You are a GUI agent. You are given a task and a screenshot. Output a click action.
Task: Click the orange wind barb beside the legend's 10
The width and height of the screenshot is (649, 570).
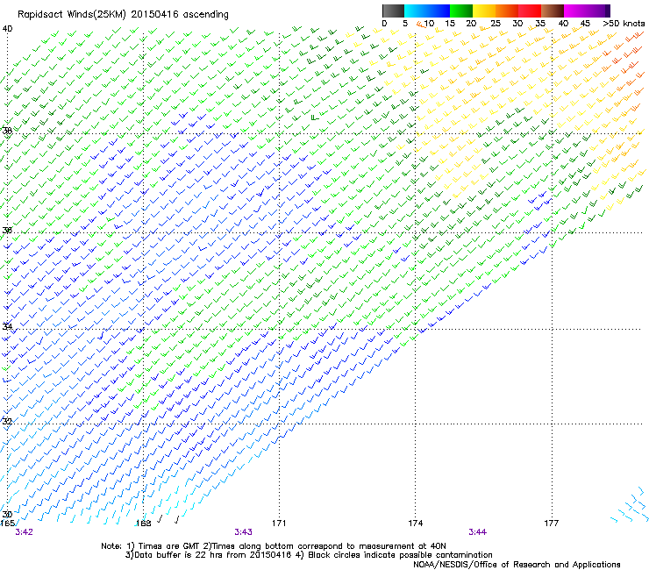[420, 25]
